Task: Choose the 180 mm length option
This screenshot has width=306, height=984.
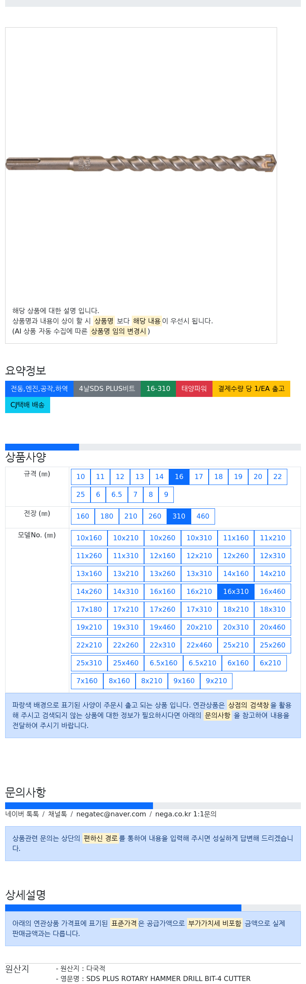Action: click(107, 516)
